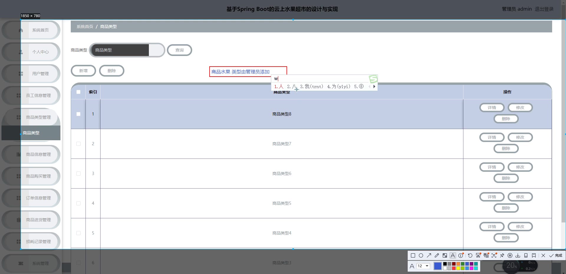This screenshot has height=274, width=566.
Task: Click the bookmark icon in capture toolbar
Action: (x=534, y=255)
